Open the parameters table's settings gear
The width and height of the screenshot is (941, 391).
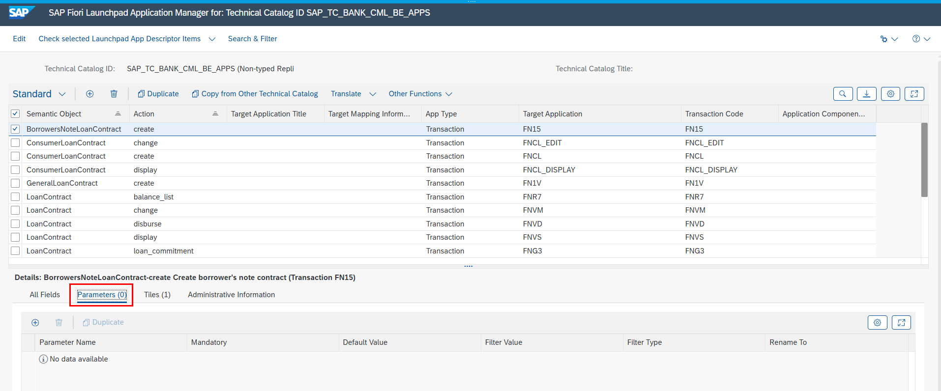tap(878, 323)
